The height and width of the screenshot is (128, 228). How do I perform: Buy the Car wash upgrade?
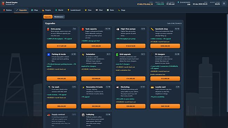pyautogui.click(x=62, y=106)
